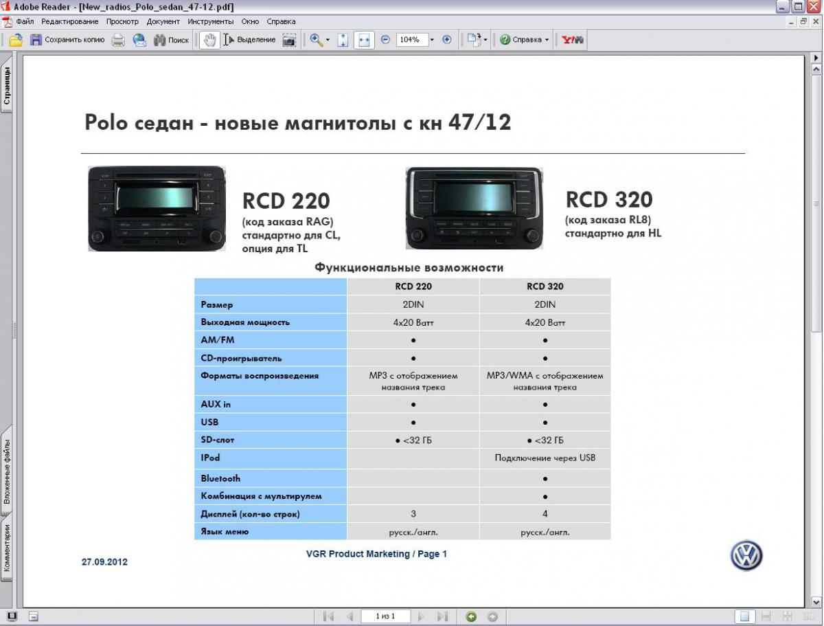Click the vertical scrollbar up arrow

(x=816, y=71)
